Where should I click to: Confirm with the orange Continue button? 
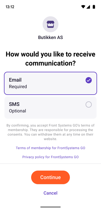coord(50,177)
